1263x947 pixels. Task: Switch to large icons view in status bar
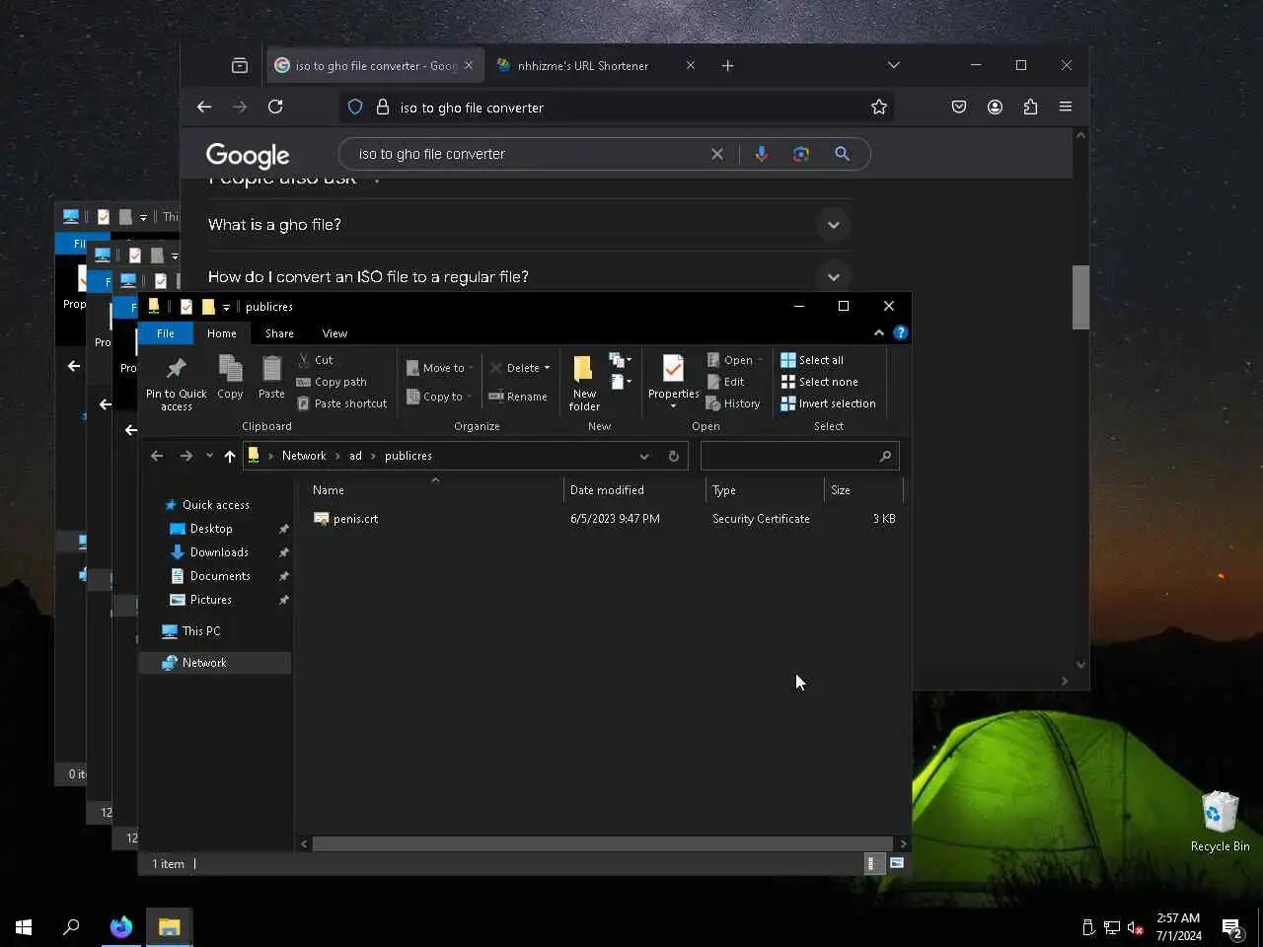[x=897, y=863]
